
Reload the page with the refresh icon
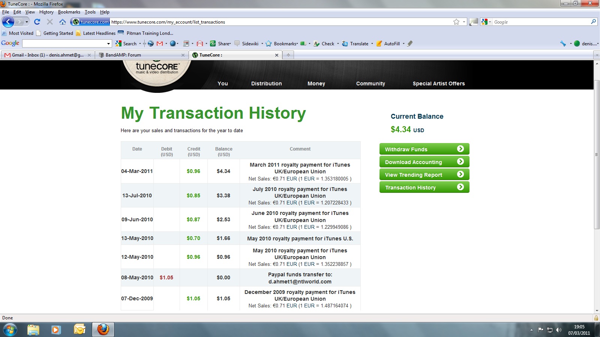pos(37,22)
